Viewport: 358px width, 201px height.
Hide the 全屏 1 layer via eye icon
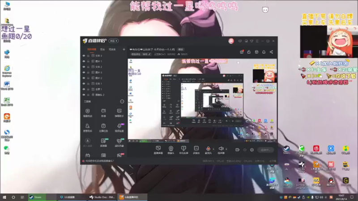coord(84,89)
